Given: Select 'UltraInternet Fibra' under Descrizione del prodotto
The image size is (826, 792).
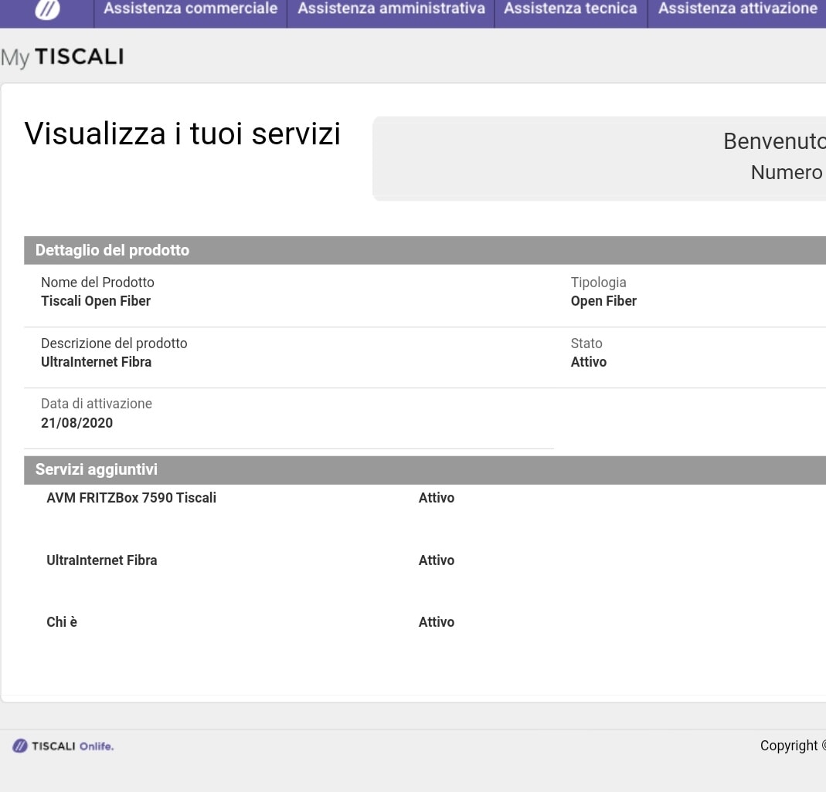Looking at the screenshot, I should tap(97, 362).
